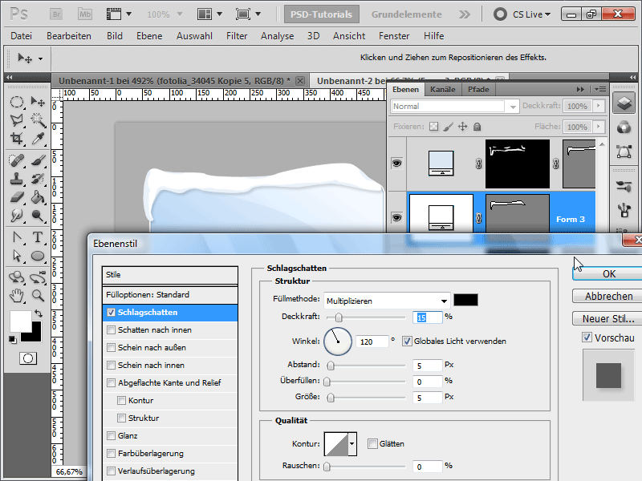
Task: Launch Mini Bridge
Action: [x=85, y=14]
